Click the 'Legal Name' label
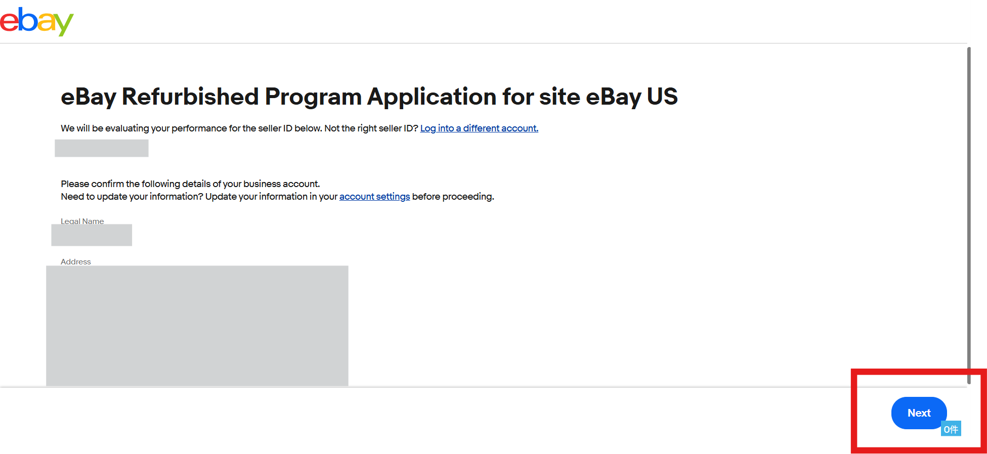Viewport: 987px width, 454px height. click(x=82, y=221)
